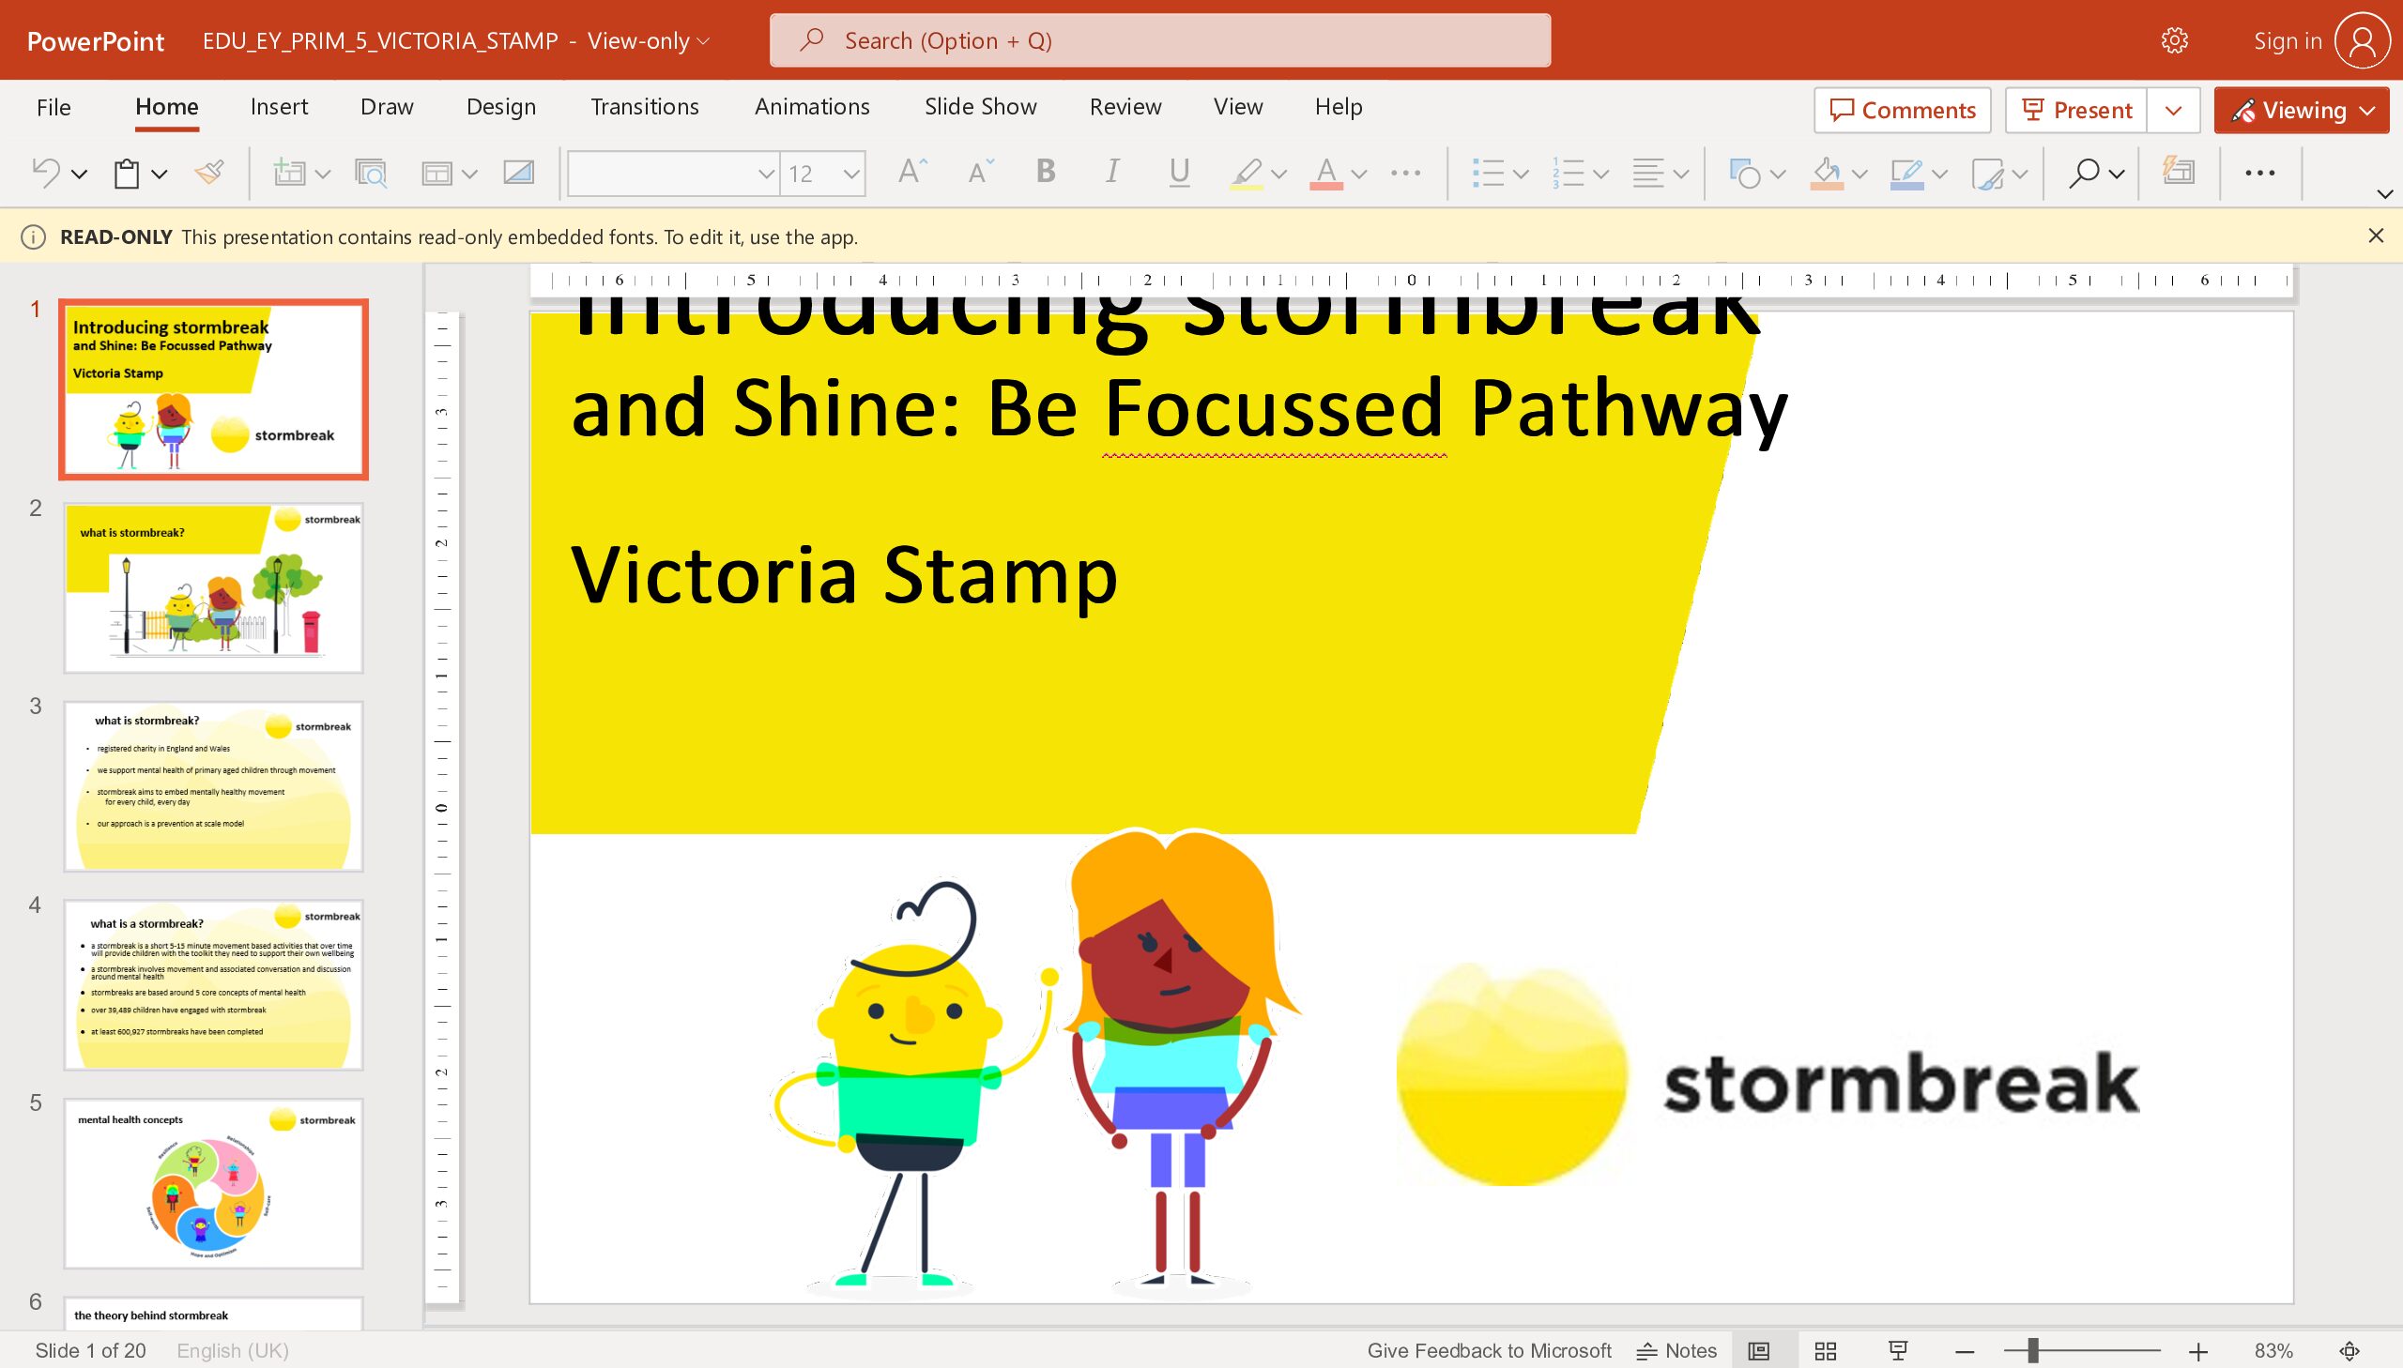The width and height of the screenshot is (2403, 1368).
Task: Click Give Feedback to Microsoft
Action: pyautogui.click(x=1489, y=1350)
